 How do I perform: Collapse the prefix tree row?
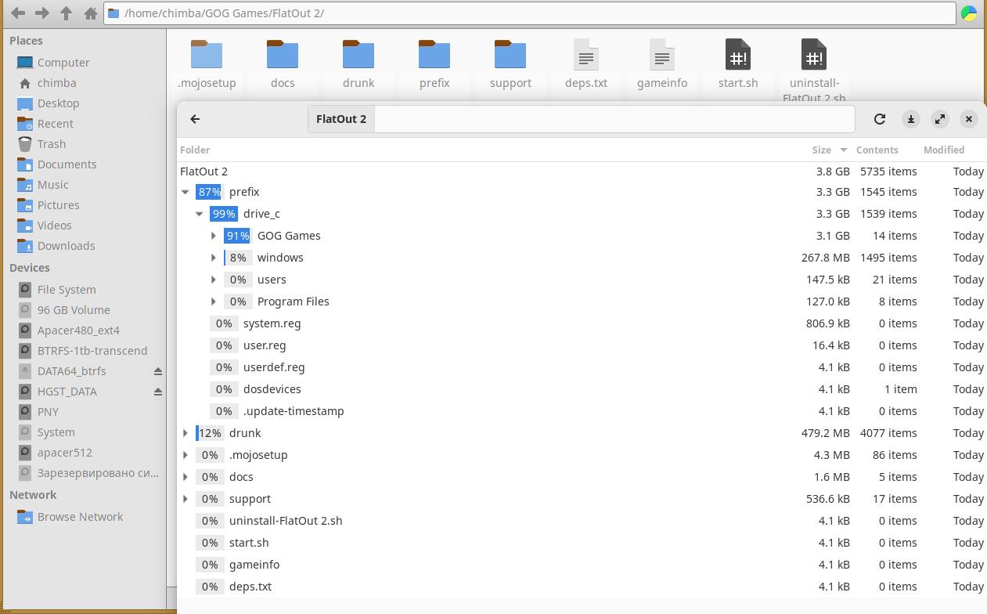186,192
